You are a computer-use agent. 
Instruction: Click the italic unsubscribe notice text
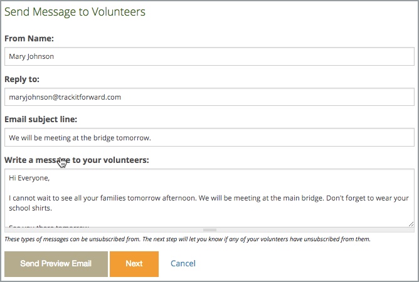pos(188,239)
